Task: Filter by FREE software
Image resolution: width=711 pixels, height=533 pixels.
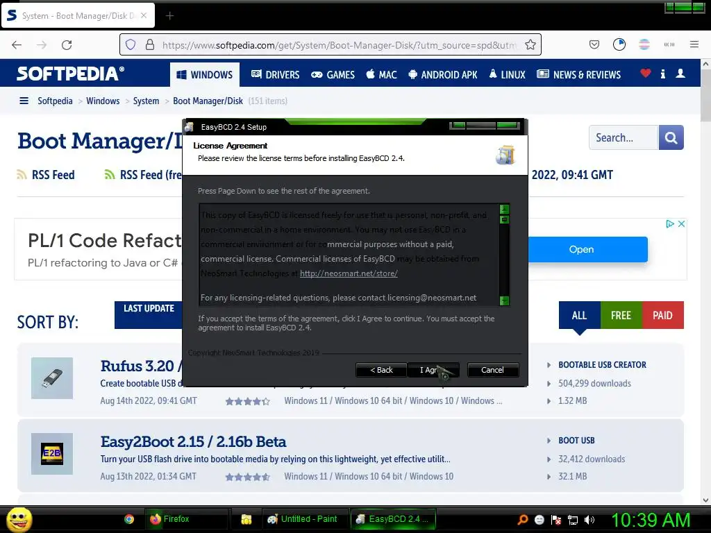Action: (621, 315)
